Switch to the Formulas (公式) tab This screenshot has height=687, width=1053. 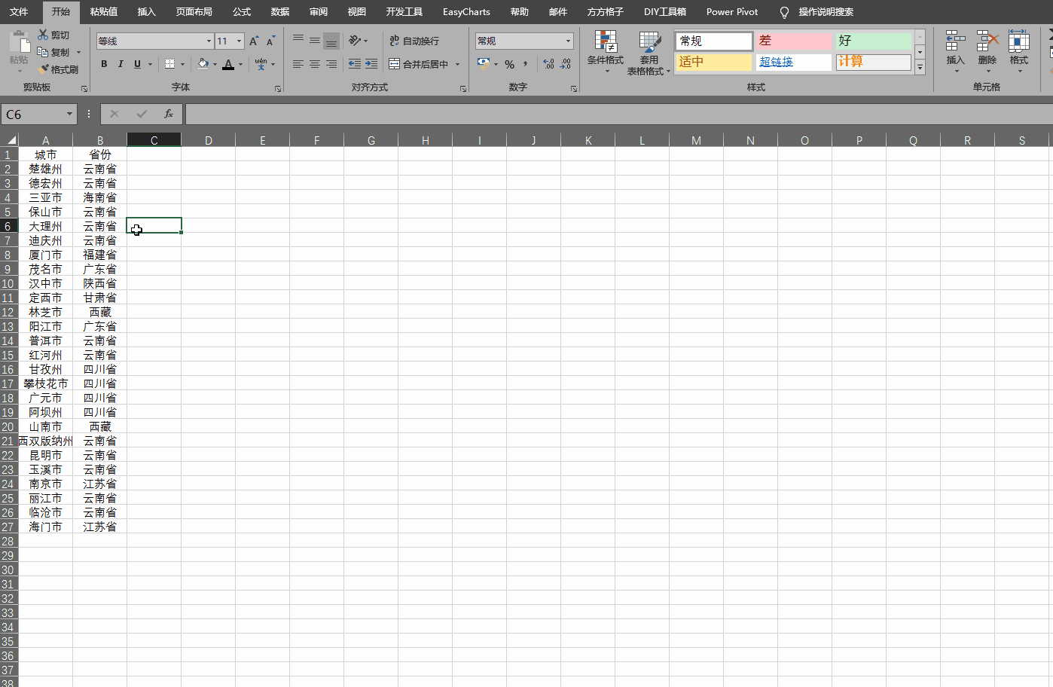(242, 12)
